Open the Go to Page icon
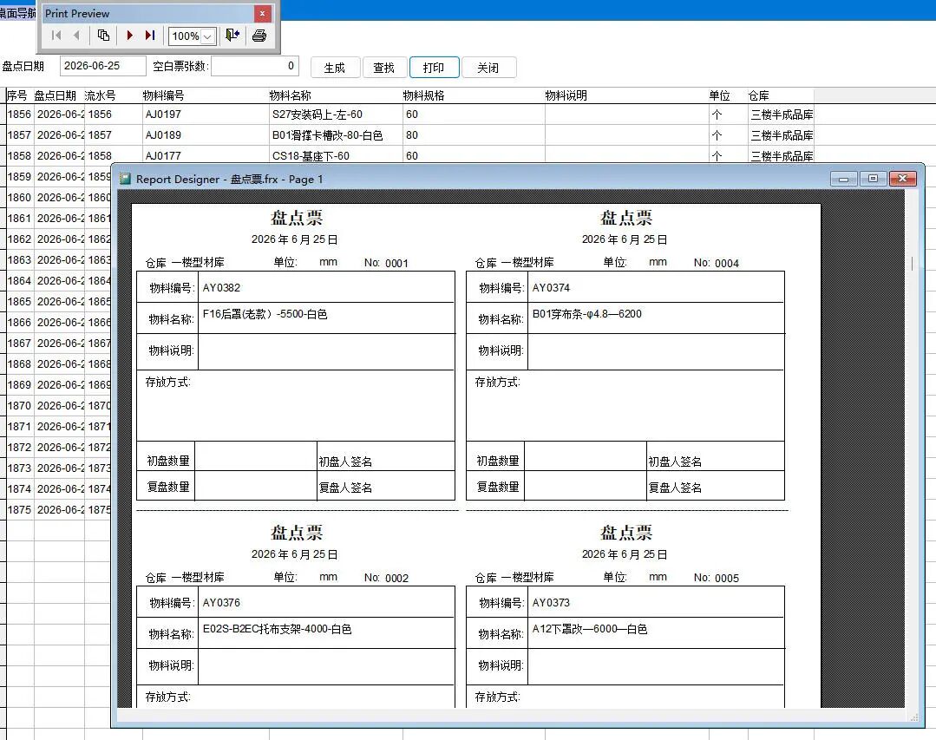This screenshot has height=740, width=936. [103, 36]
